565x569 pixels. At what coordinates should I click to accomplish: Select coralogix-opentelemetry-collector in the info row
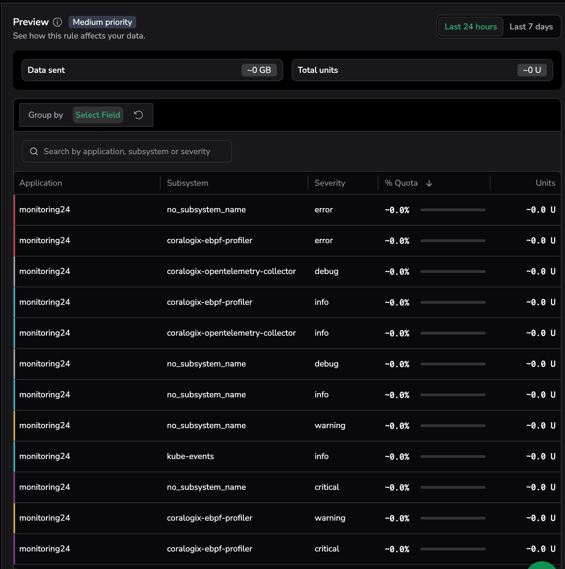point(231,333)
